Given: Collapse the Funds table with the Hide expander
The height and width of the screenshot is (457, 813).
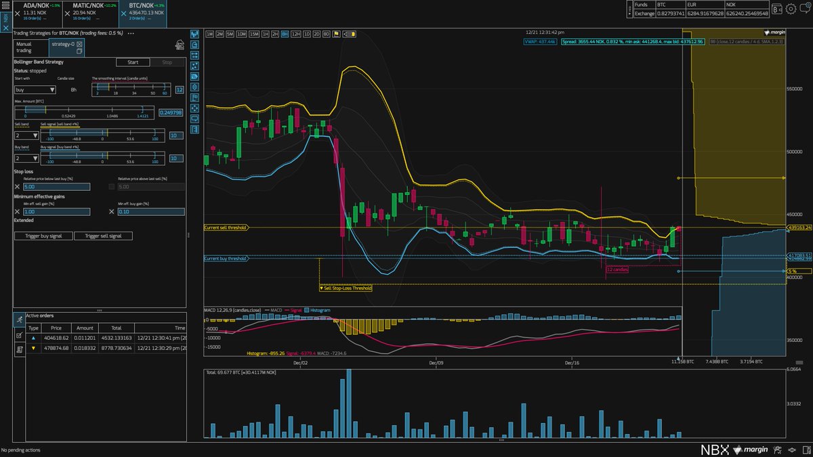Looking at the screenshot, I should [x=629, y=9].
